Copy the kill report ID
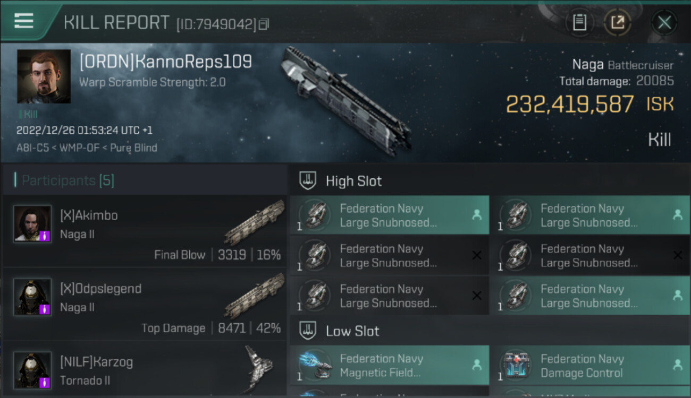 coord(264,24)
